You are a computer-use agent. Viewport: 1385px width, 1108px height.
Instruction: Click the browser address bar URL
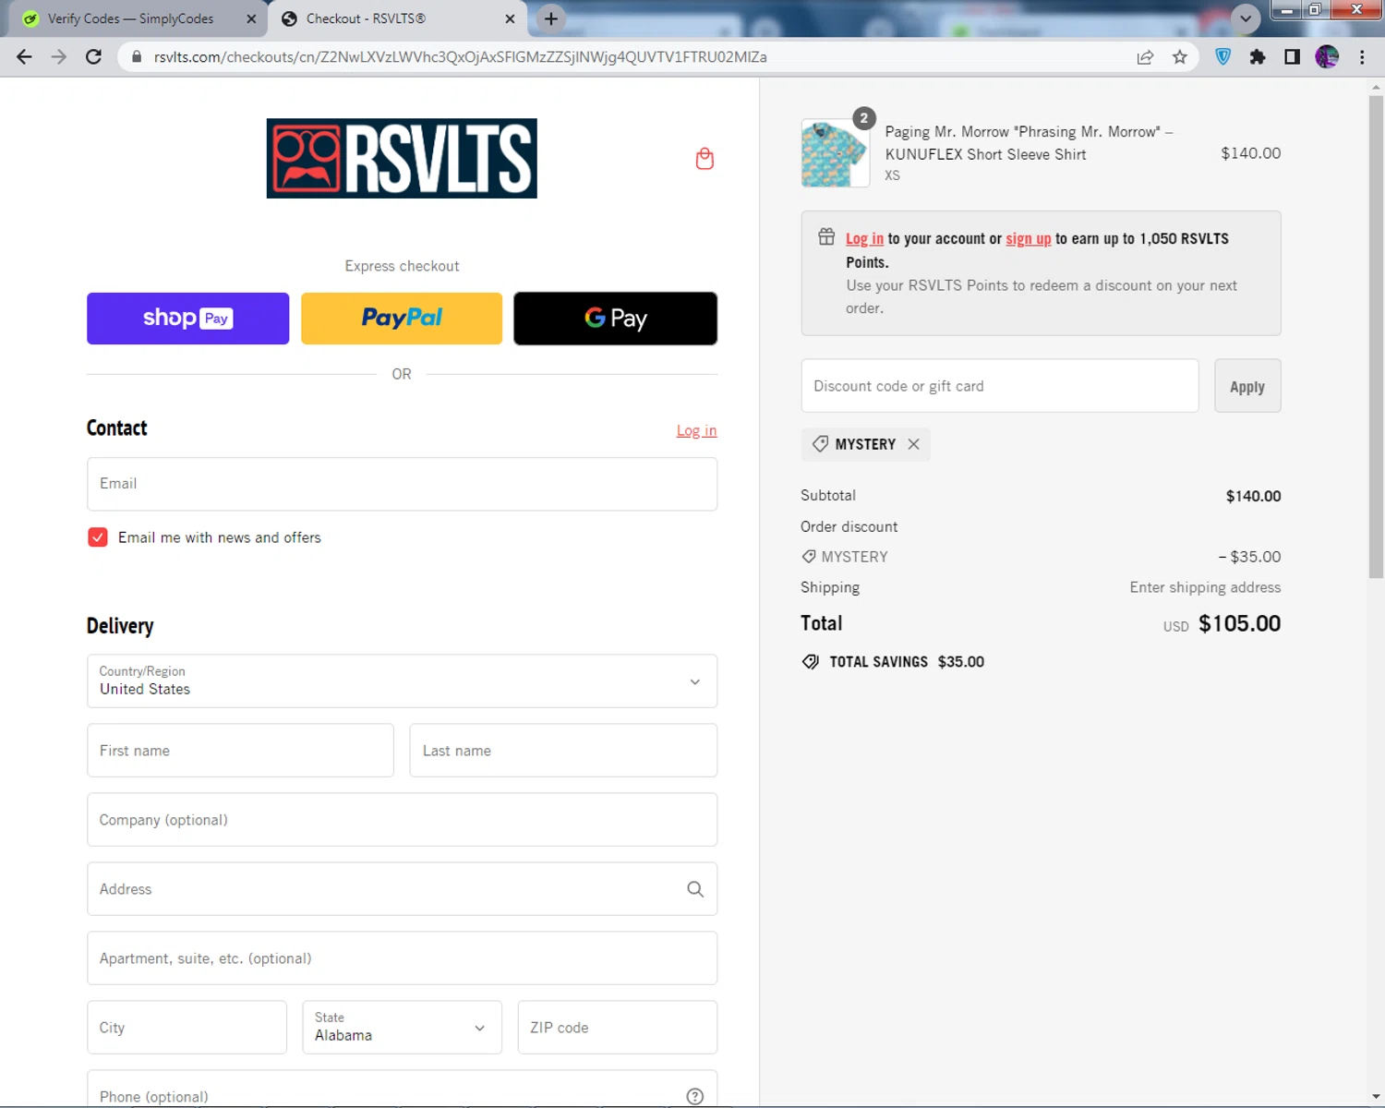coord(460,57)
